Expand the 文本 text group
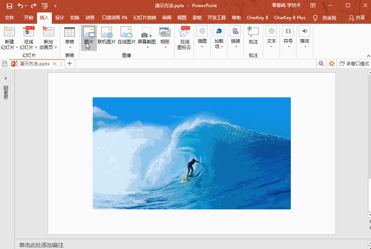Screen dimensions: 371x249 click(x=272, y=37)
